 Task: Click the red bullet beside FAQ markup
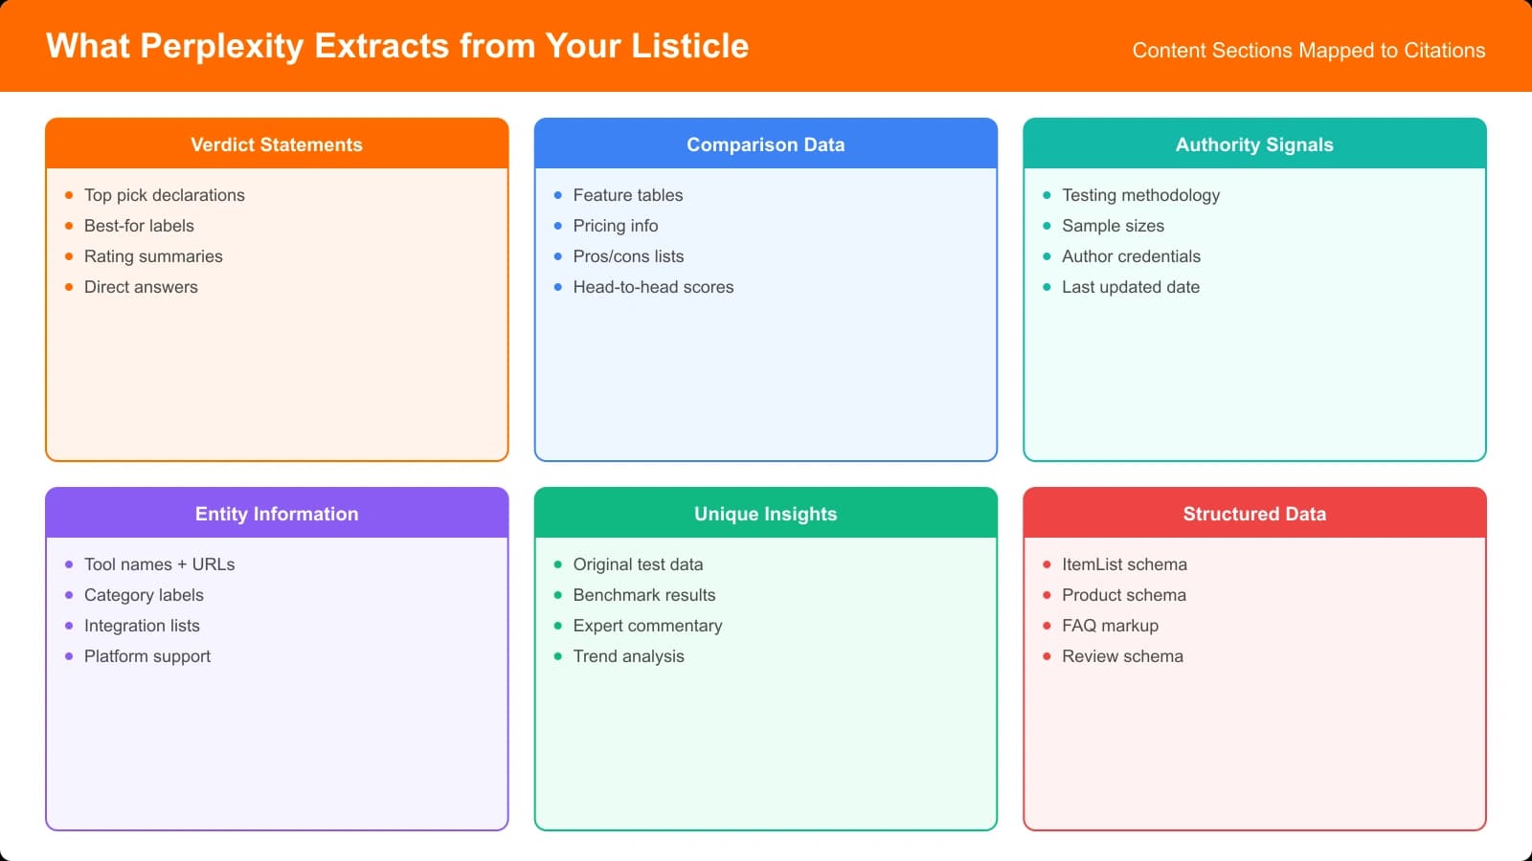[1047, 626]
